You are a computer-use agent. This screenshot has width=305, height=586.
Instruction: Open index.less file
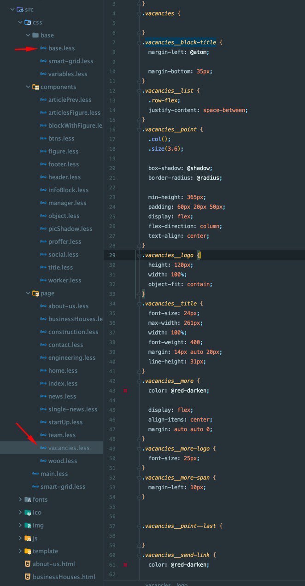pyautogui.click(x=63, y=383)
